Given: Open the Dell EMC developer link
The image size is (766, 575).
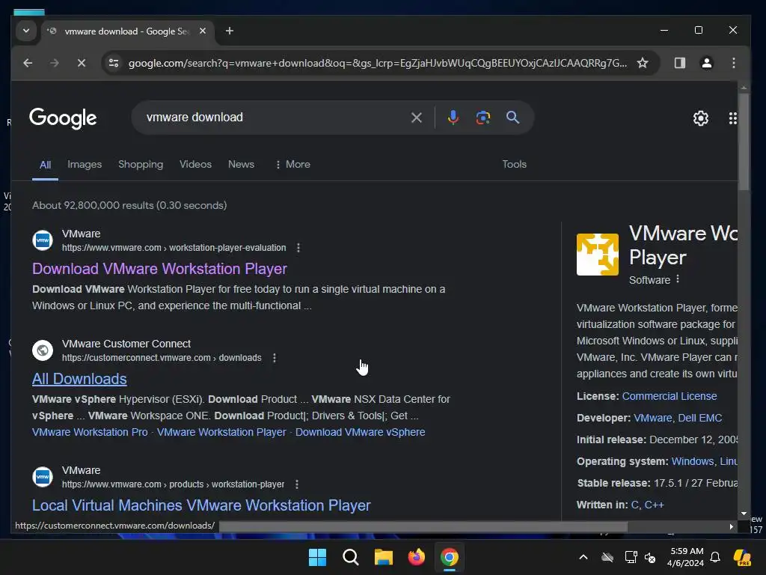Looking at the screenshot, I should pos(699,418).
